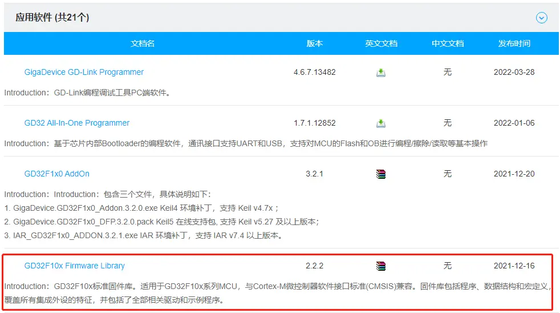This screenshot has height=313, width=560.
Task: Collapse the 应用软件 section with chevron
Action: coord(541,18)
